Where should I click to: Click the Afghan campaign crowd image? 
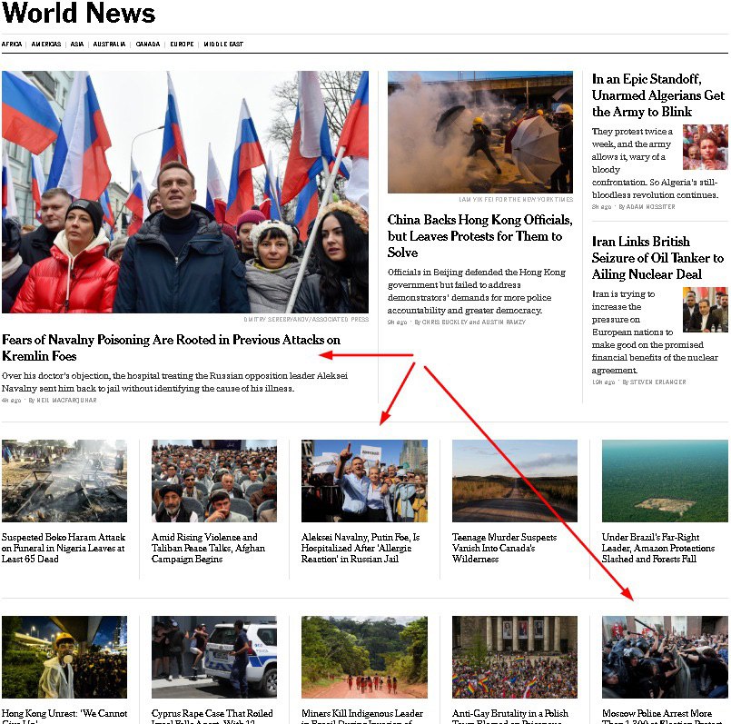point(214,481)
